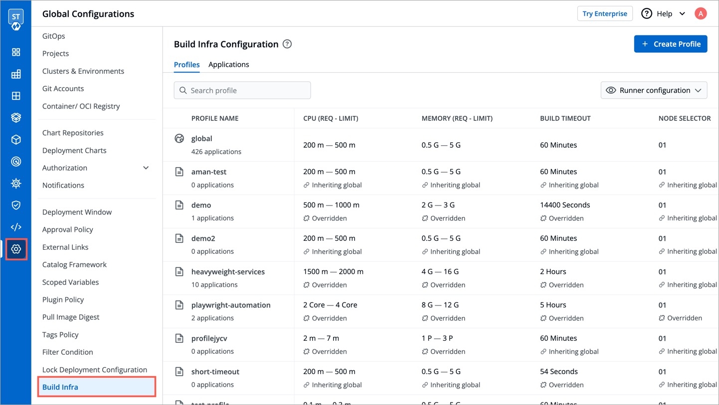Viewport: 719px width, 405px height.
Task: Select Build Infra in the settings menu
Action: [97, 387]
